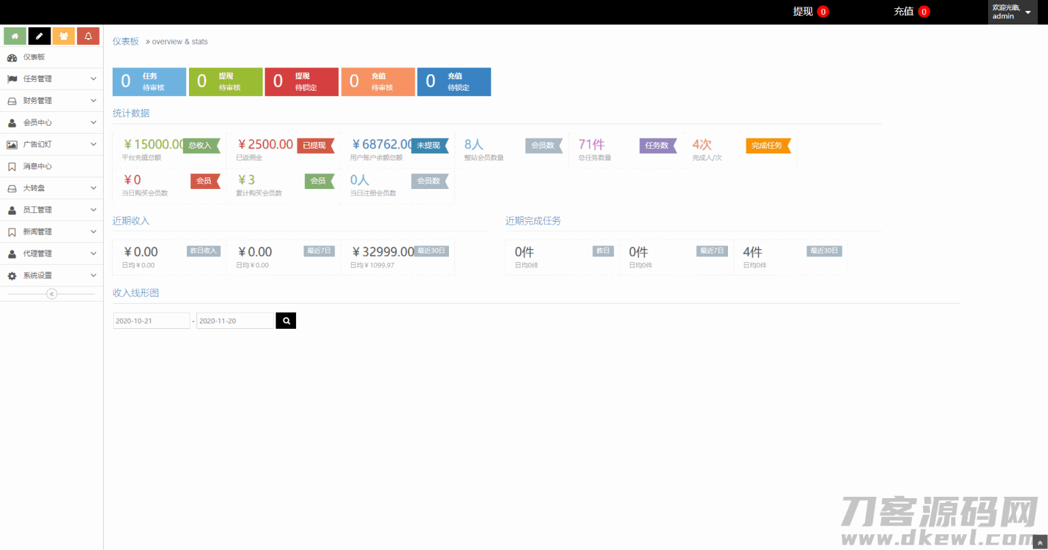Click the black pencil edit shortcut icon
Image resolution: width=1048 pixels, height=550 pixels.
point(40,36)
